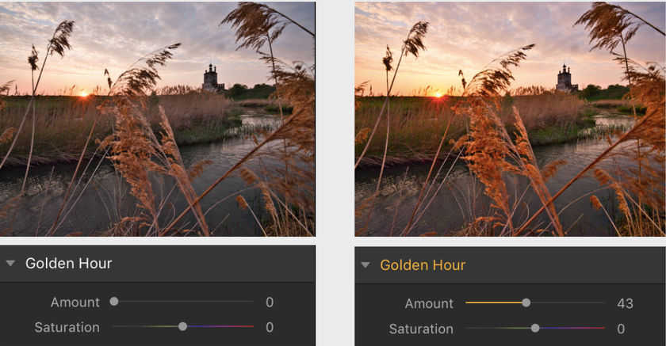666x346 pixels.
Task: Click the right Saturation value 0
Action: pos(621,329)
